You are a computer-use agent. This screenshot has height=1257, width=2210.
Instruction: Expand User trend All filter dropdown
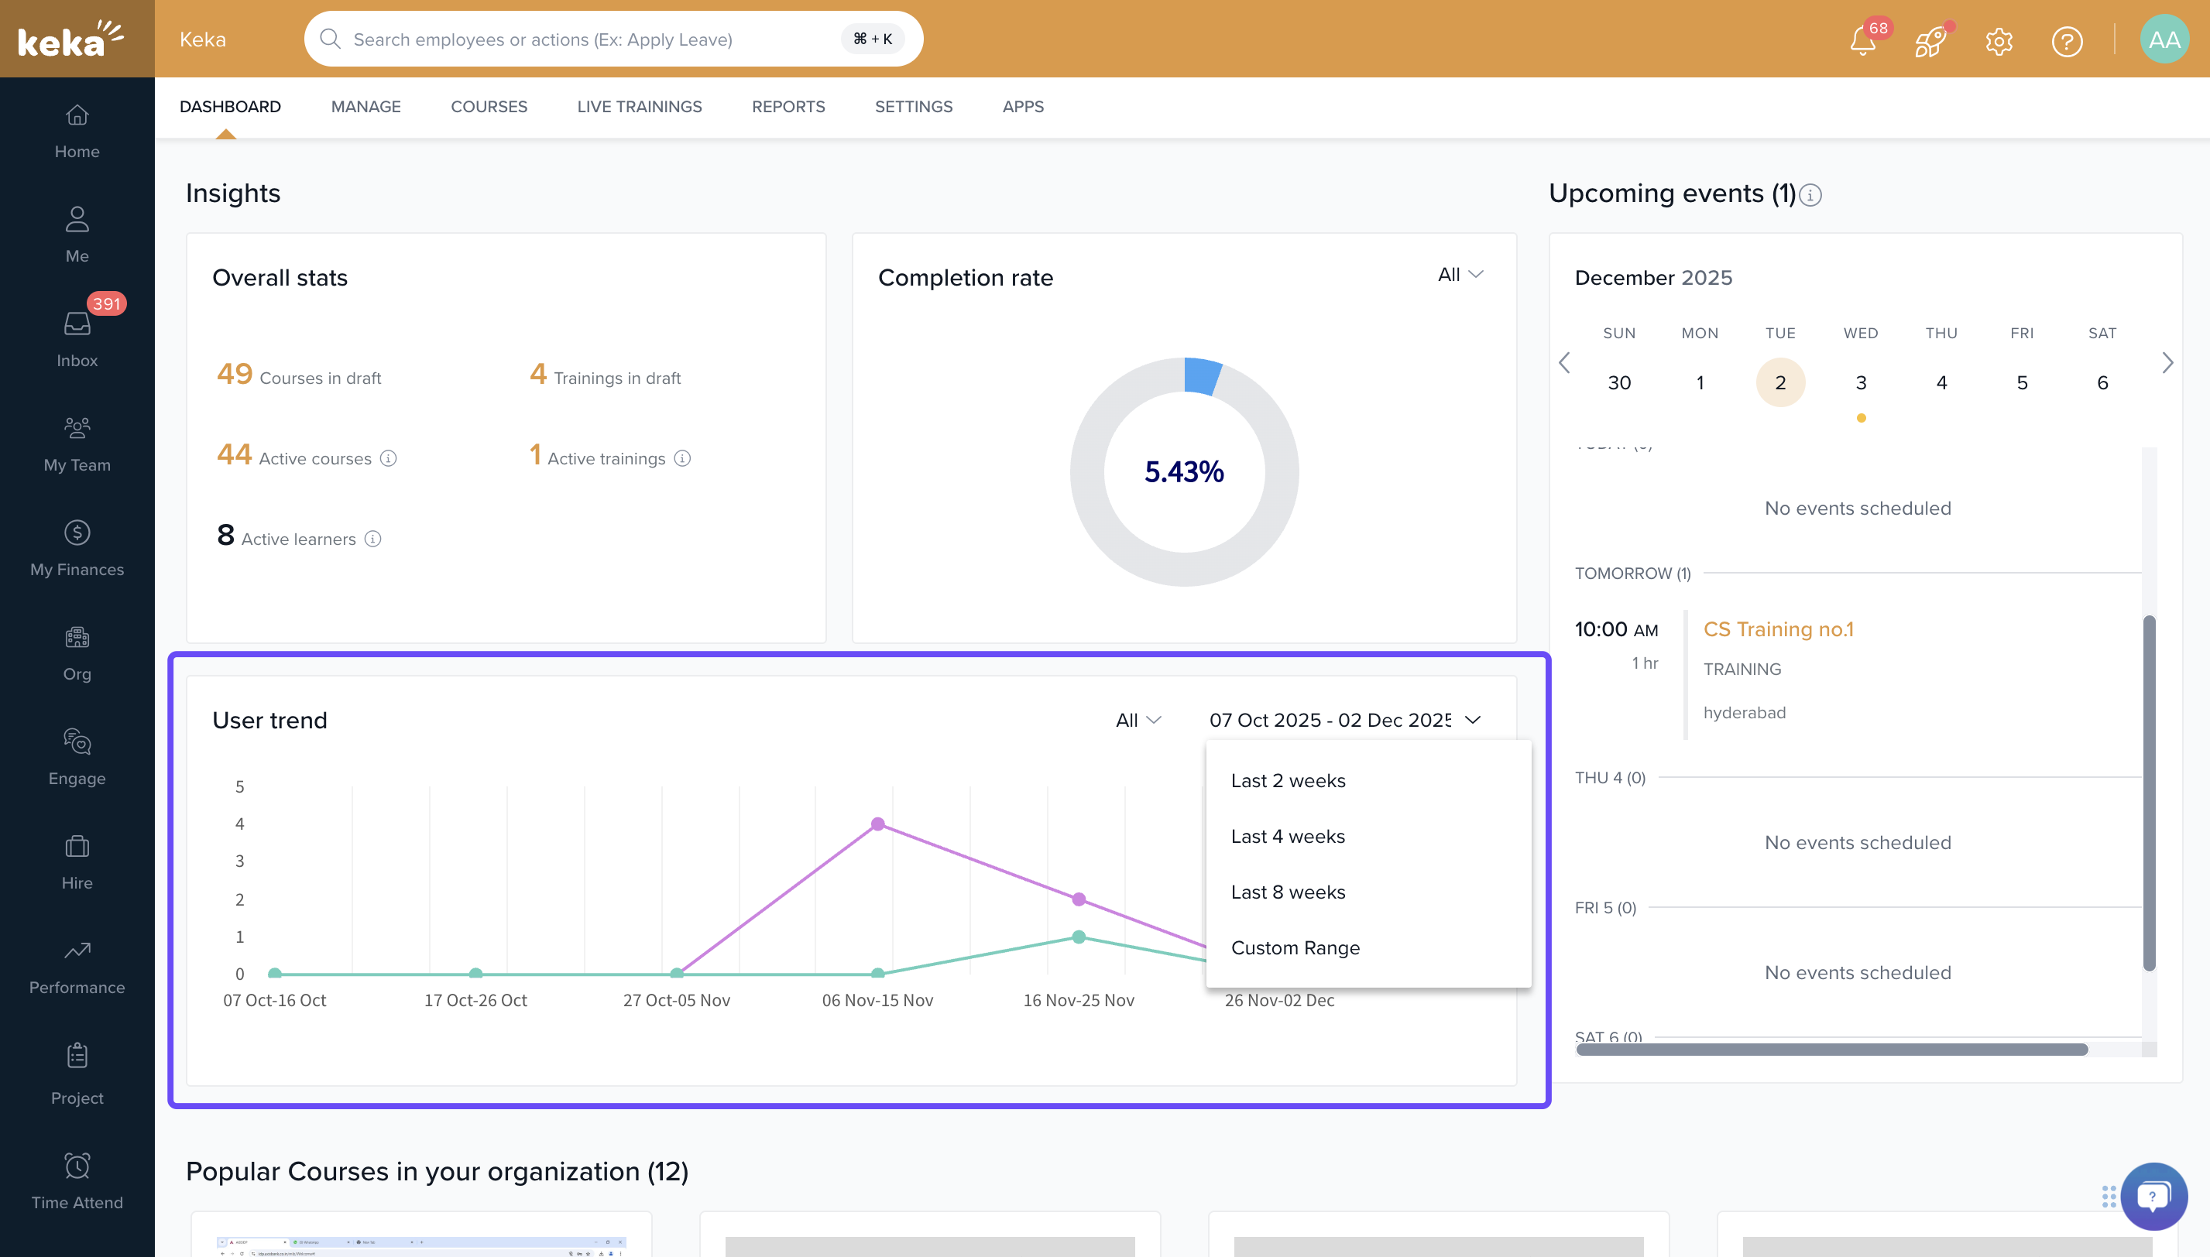(x=1138, y=720)
